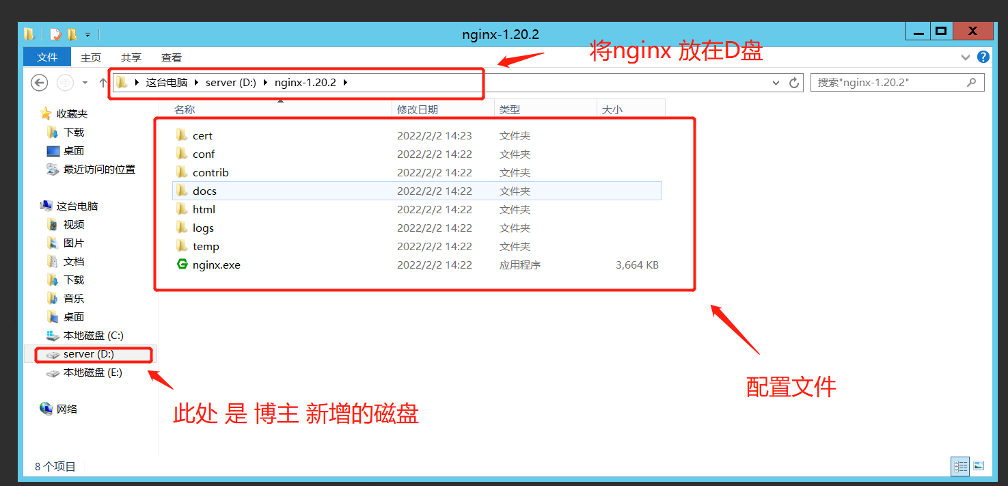Viewport: 1008px width, 486px height.
Task: Open 下载 under 收藏夹
Action: (74, 132)
